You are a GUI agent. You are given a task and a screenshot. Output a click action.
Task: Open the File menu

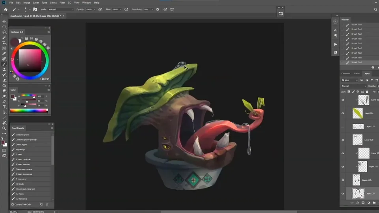[x=11, y=3]
